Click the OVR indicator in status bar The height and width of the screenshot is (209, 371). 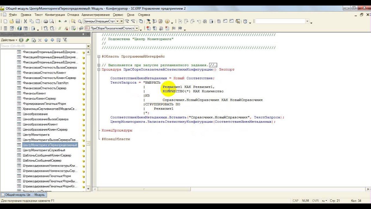(x=315, y=201)
